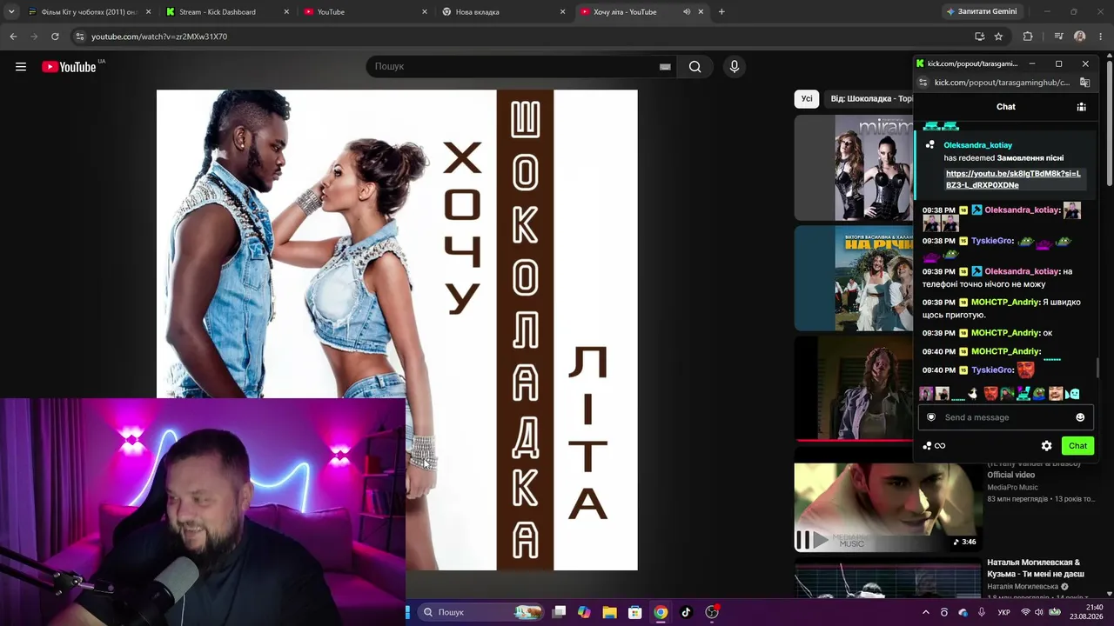The height and width of the screenshot is (626, 1114).
Task: Switch the УКР keyboard language indicator
Action: pos(1003,613)
